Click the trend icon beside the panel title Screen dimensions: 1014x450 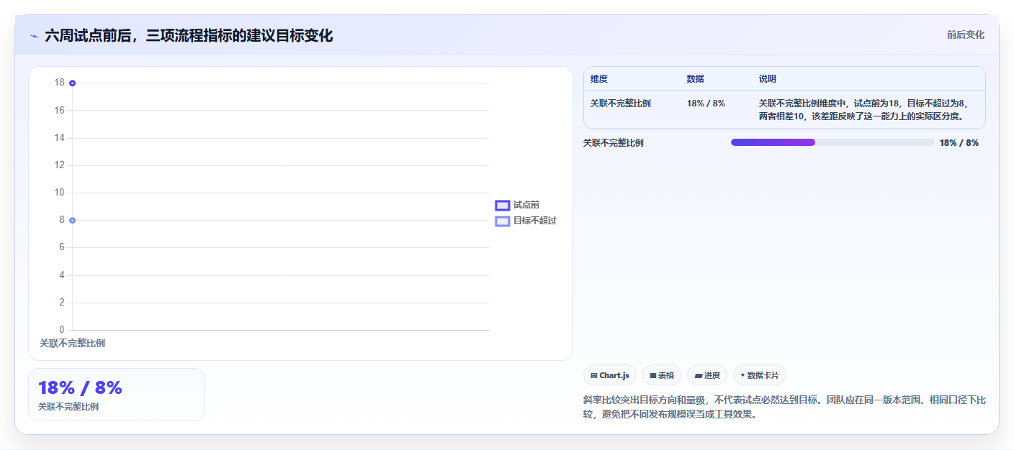coord(34,36)
